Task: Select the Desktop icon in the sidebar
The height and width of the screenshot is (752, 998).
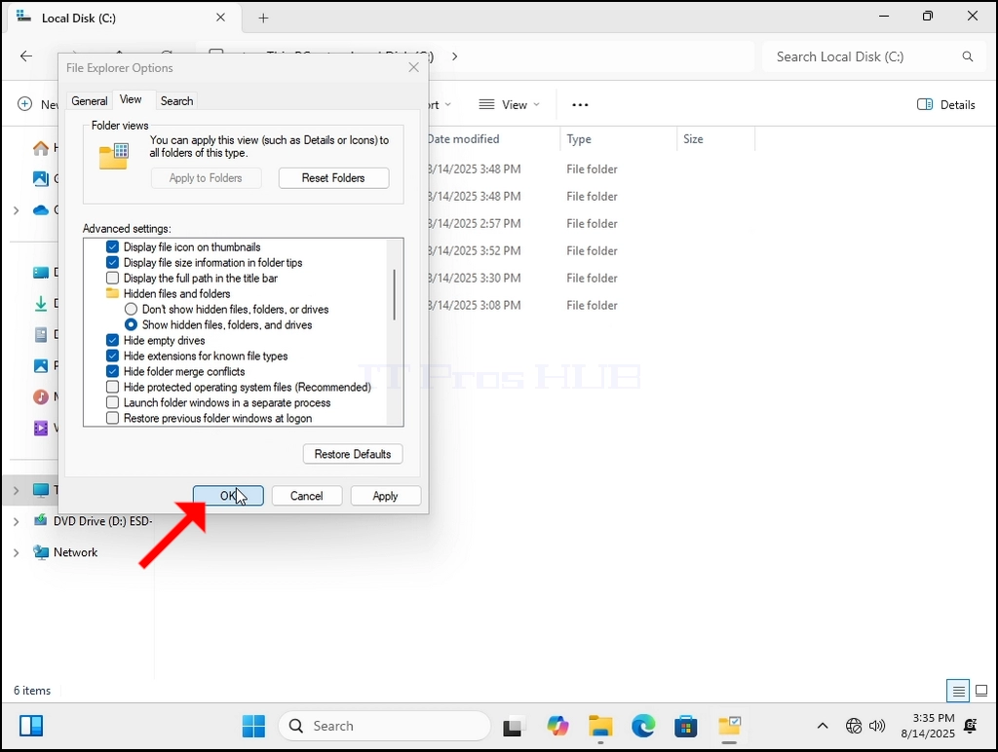Action: [41, 273]
